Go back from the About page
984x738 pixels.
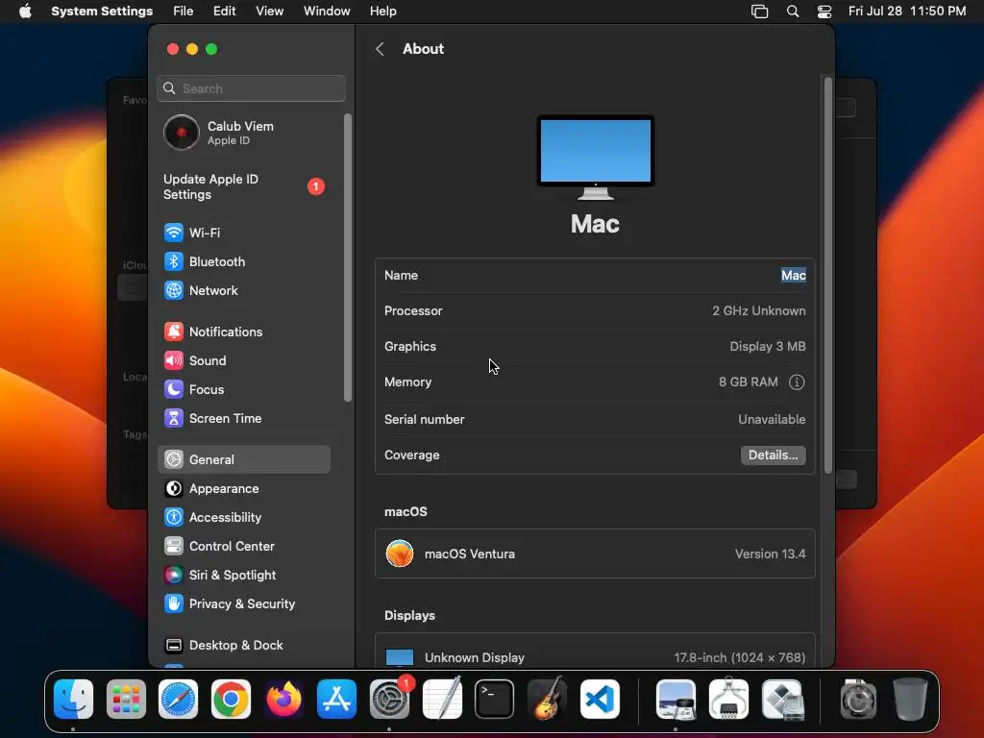tap(380, 49)
